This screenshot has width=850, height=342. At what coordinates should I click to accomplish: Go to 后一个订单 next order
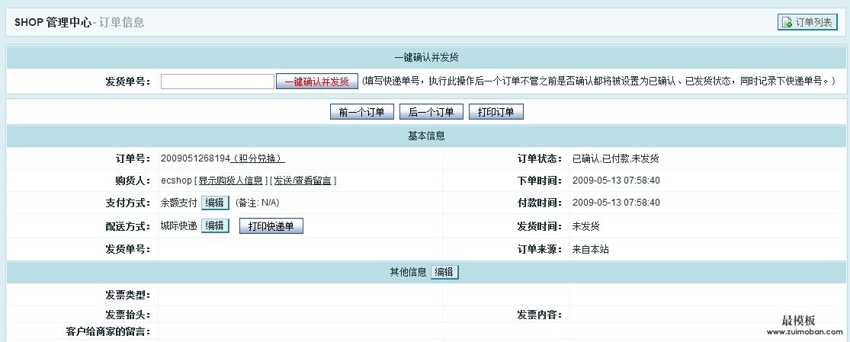point(431,112)
